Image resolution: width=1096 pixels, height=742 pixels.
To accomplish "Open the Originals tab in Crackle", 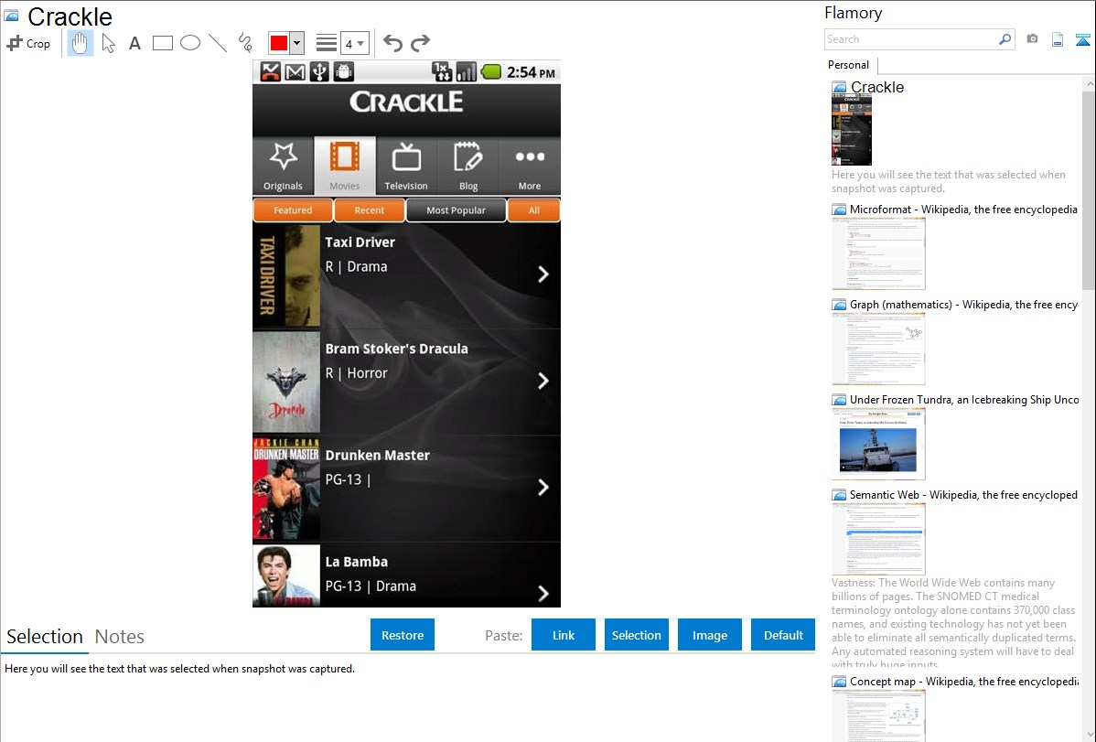I will pos(283,166).
